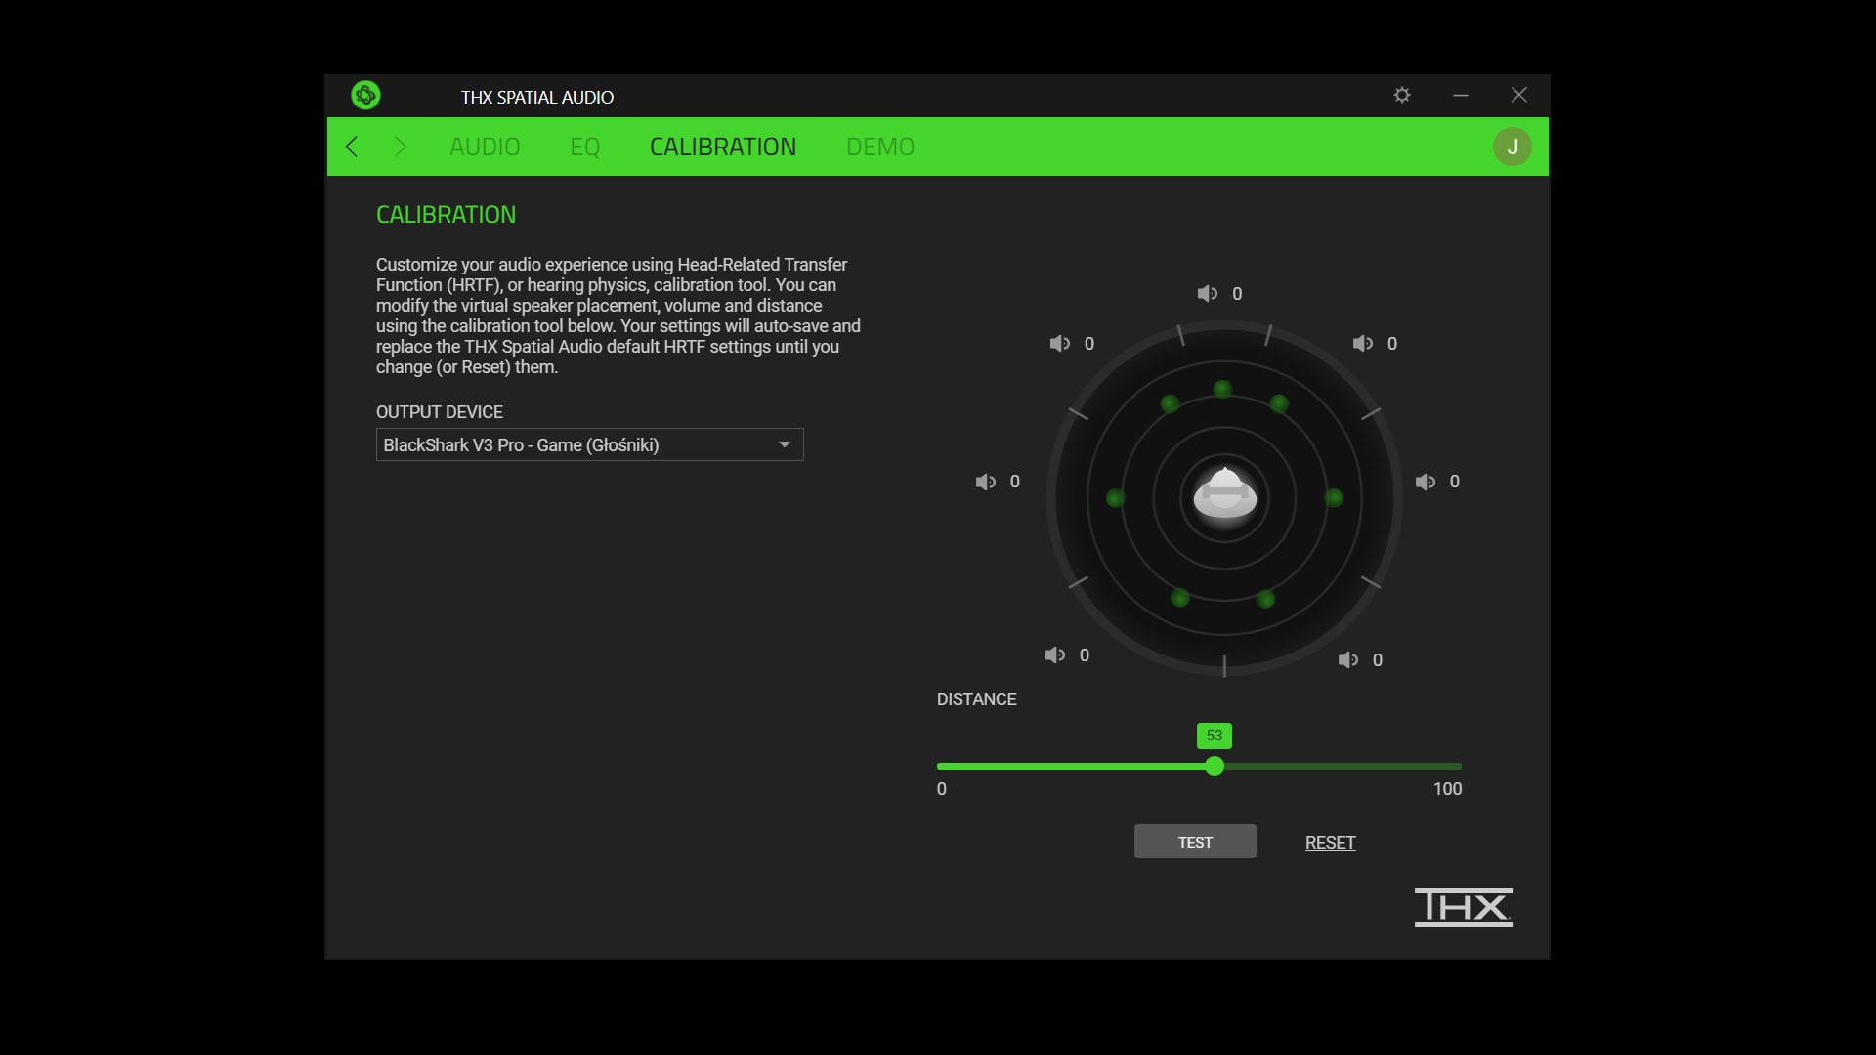The image size is (1876, 1055).
Task: Click the side right speaker volume icon
Action: 1426,482
